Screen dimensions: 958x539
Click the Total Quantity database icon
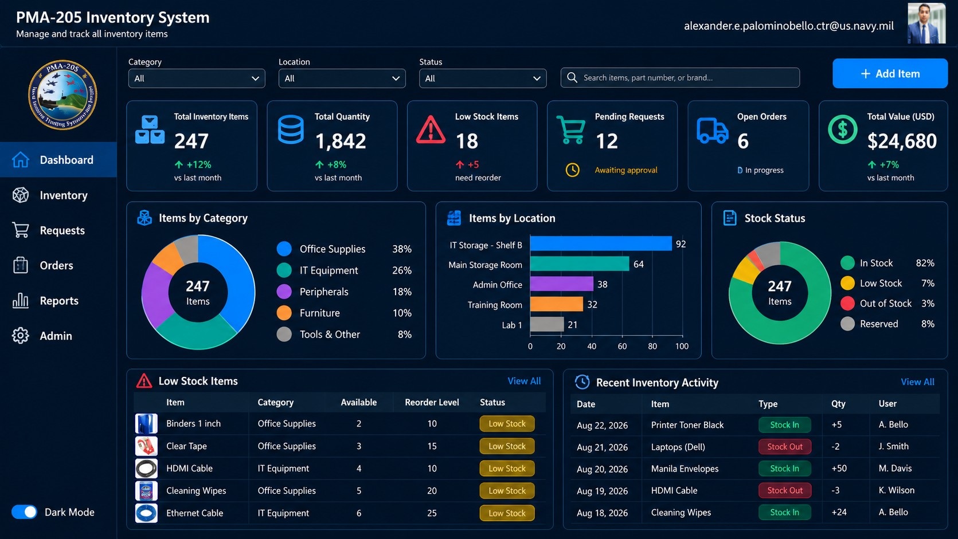(291, 129)
